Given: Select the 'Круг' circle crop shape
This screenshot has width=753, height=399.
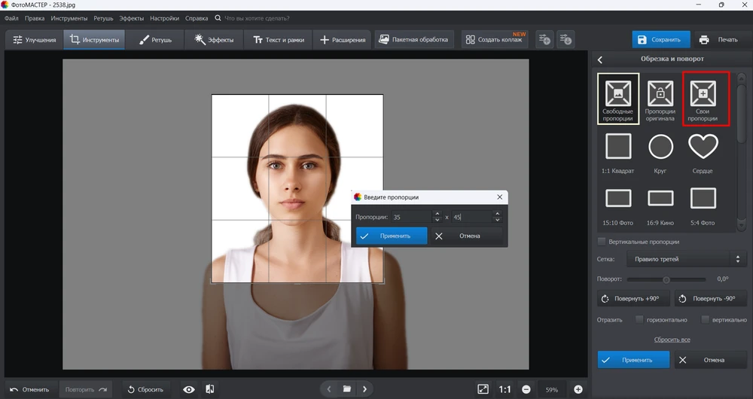Looking at the screenshot, I should click(660, 146).
